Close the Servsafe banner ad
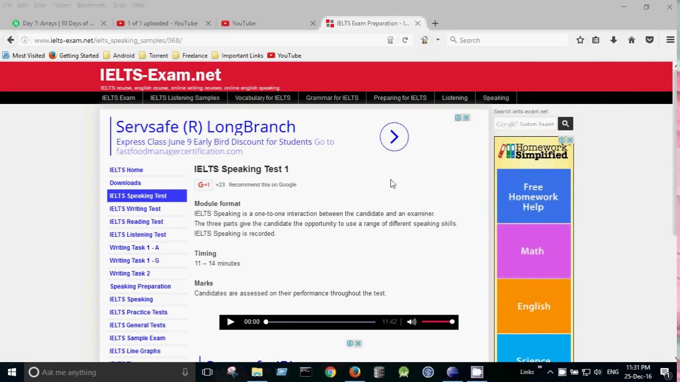 [466, 118]
